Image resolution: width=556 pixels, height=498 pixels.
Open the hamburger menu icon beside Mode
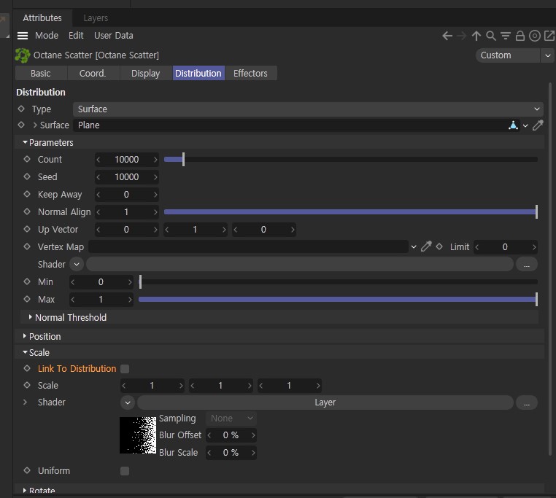pyautogui.click(x=23, y=36)
